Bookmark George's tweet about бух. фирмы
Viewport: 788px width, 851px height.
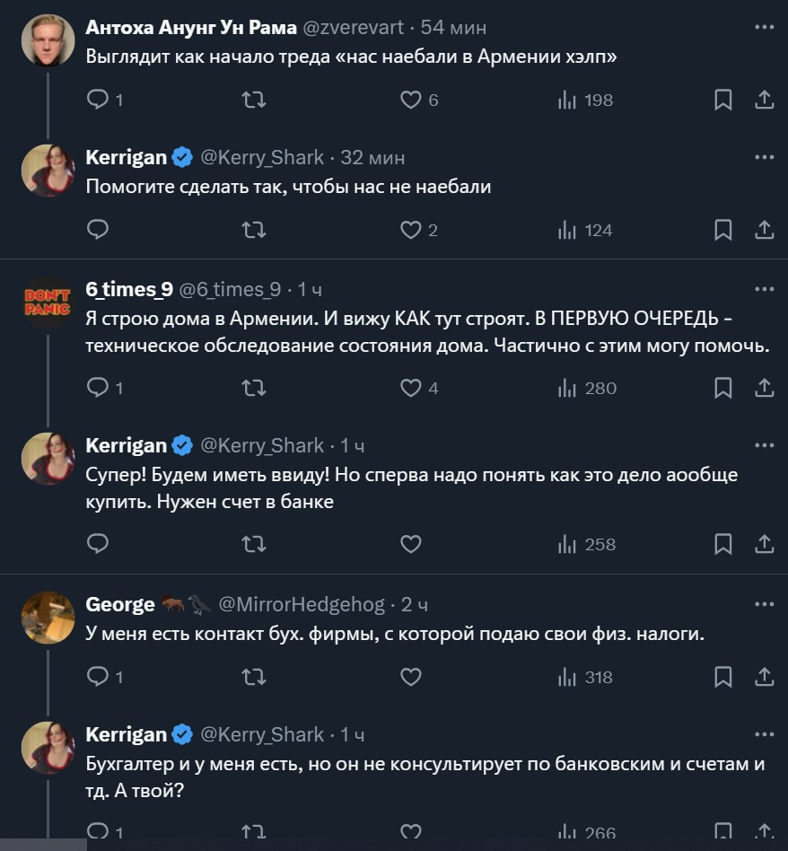click(722, 677)
